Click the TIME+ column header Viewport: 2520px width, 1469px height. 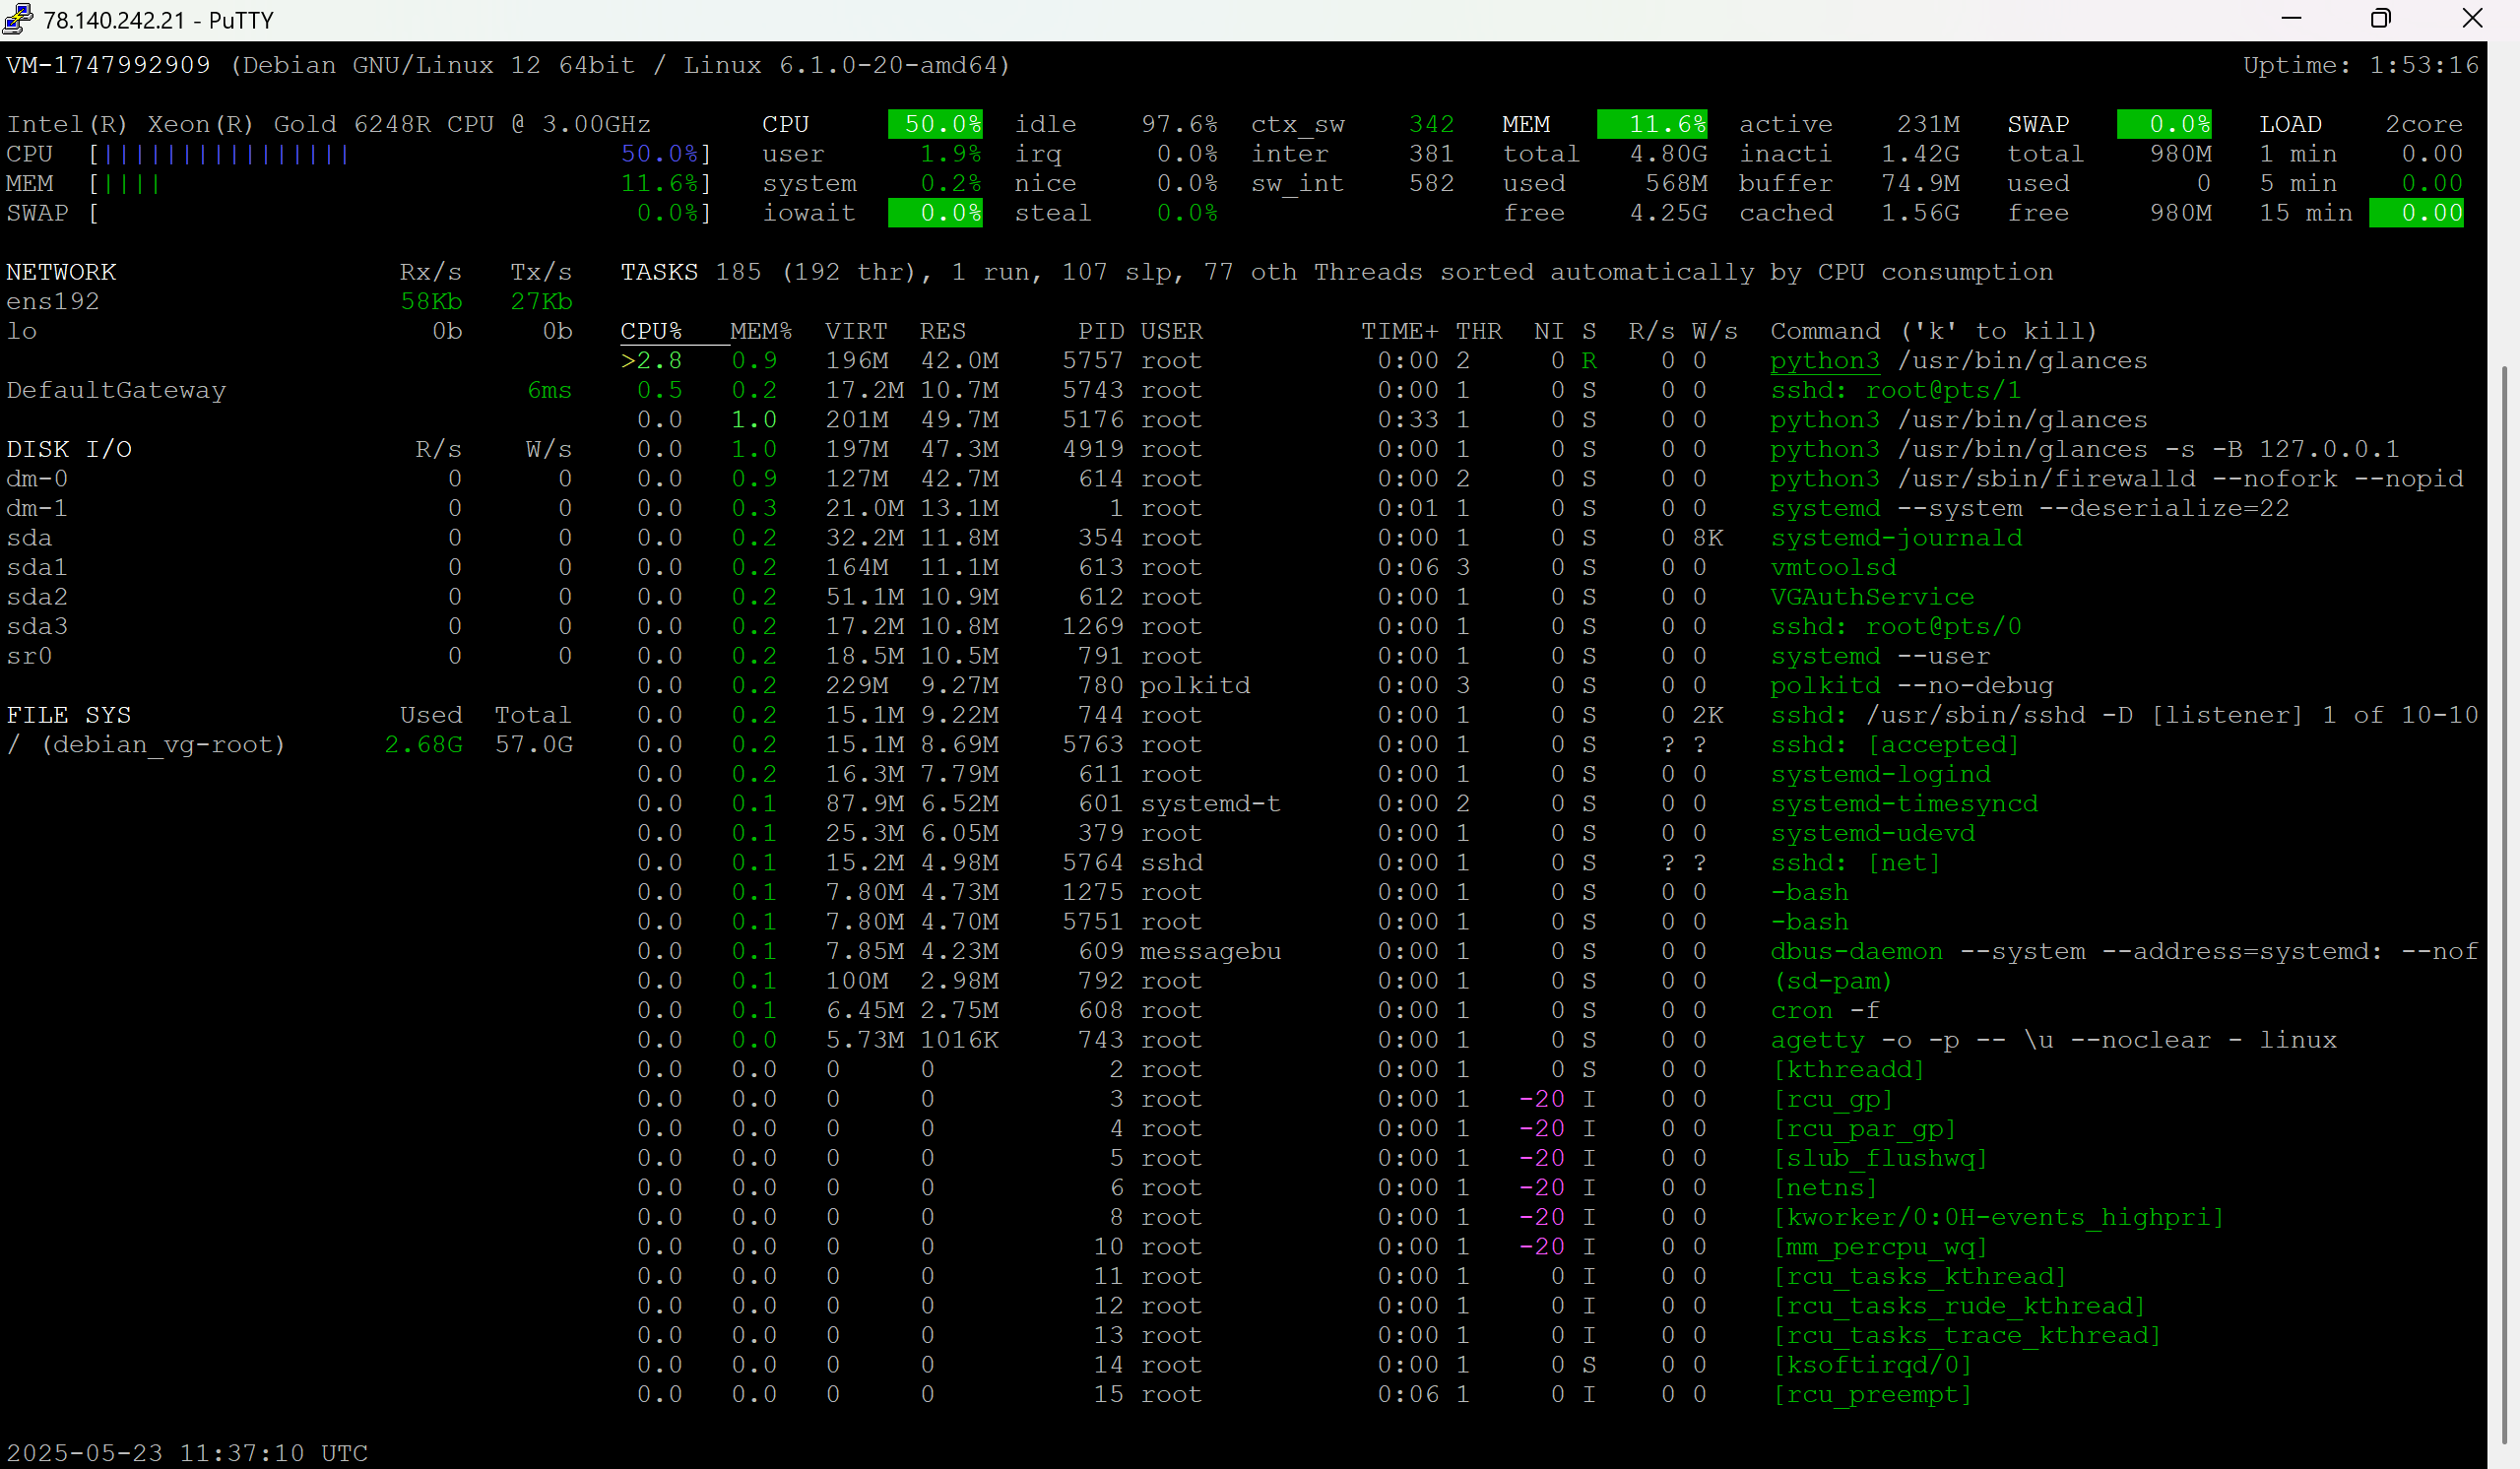point(1399,331)
